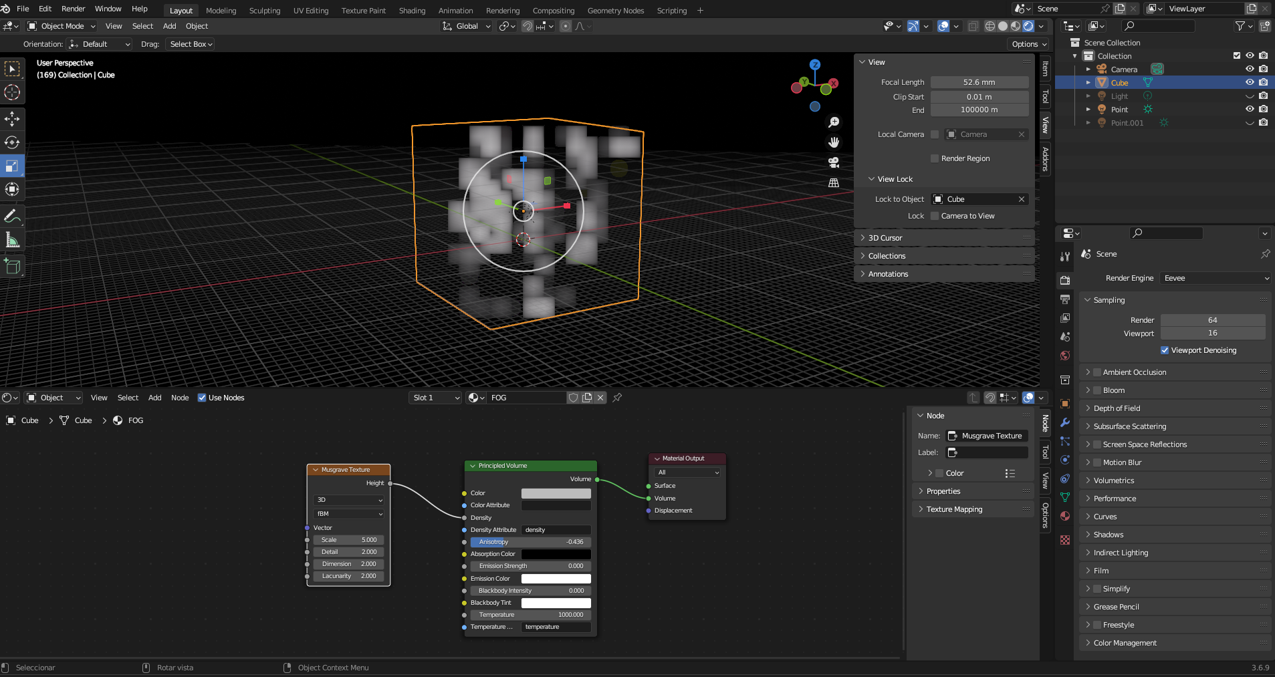
Task: Open Modifier properties wrench icon
Action: coord(1065,422)
